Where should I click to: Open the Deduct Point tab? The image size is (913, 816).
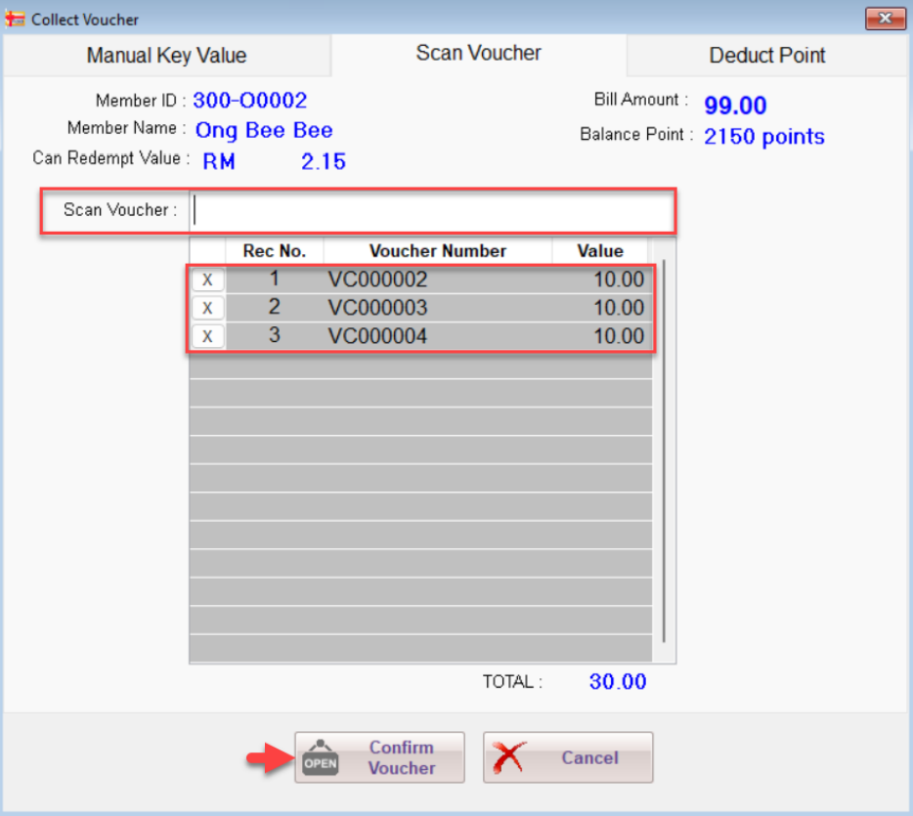766,56
